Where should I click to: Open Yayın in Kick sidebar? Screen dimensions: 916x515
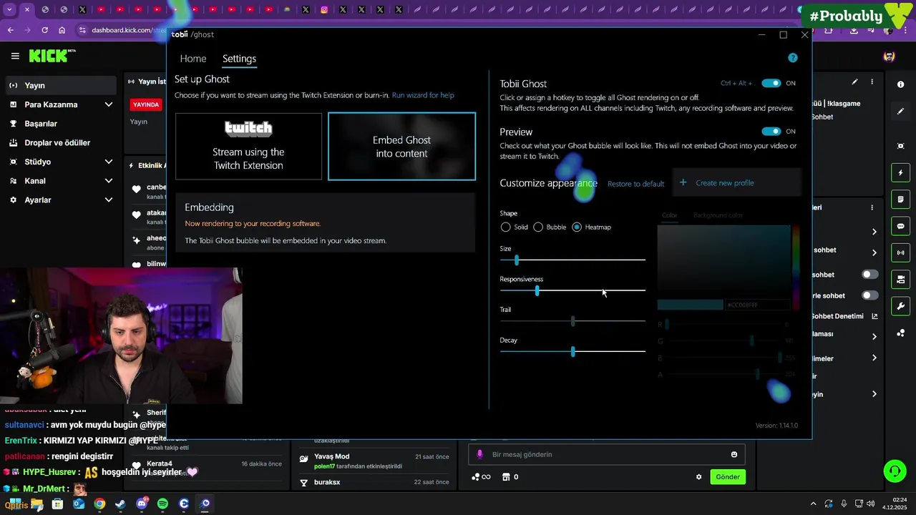[61, 85]
